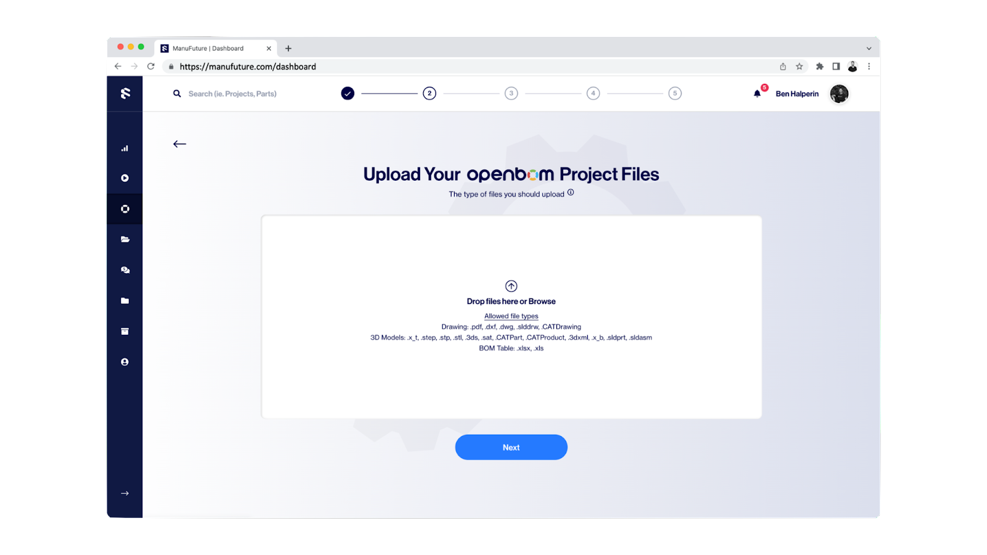
Task: Click the browser forward button
Action: [134, 67]
